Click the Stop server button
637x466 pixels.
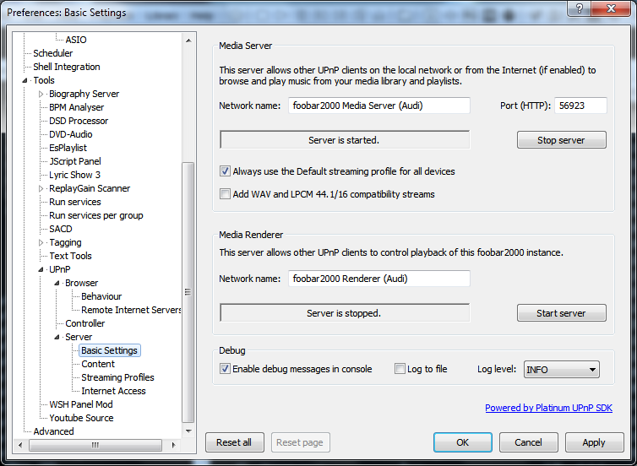pos(562,140)
